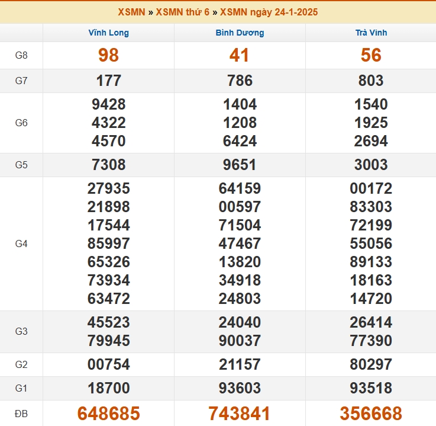Open the XSMN breadcrumb link

(131, 12)
